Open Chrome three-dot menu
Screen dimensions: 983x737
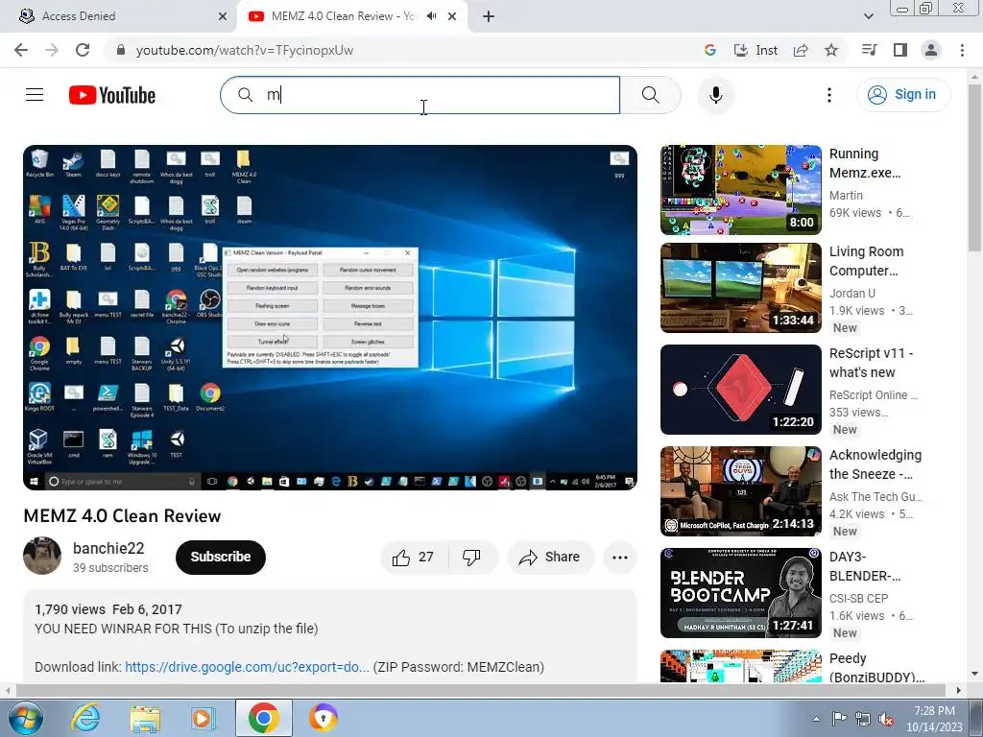962,50
